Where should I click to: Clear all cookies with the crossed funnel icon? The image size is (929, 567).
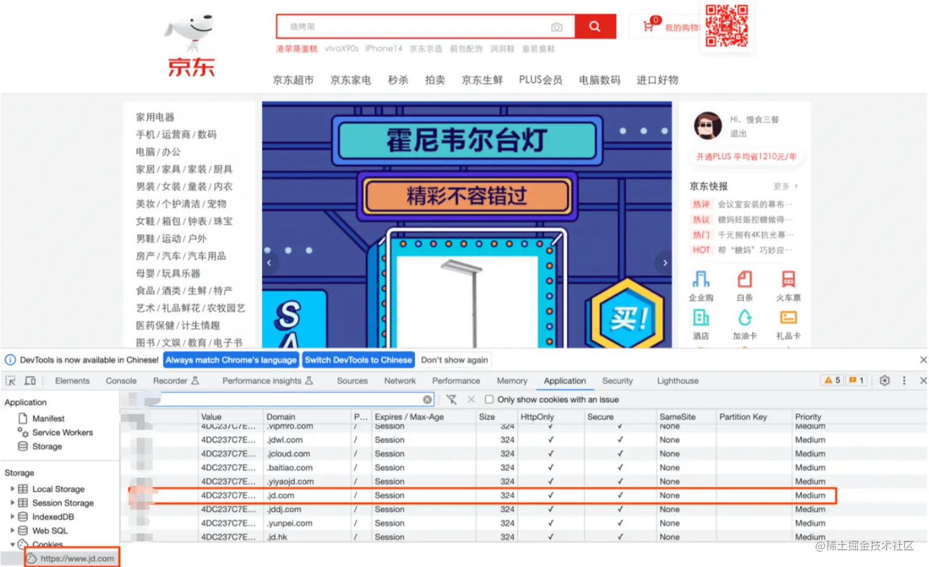(x=451, y=400)
